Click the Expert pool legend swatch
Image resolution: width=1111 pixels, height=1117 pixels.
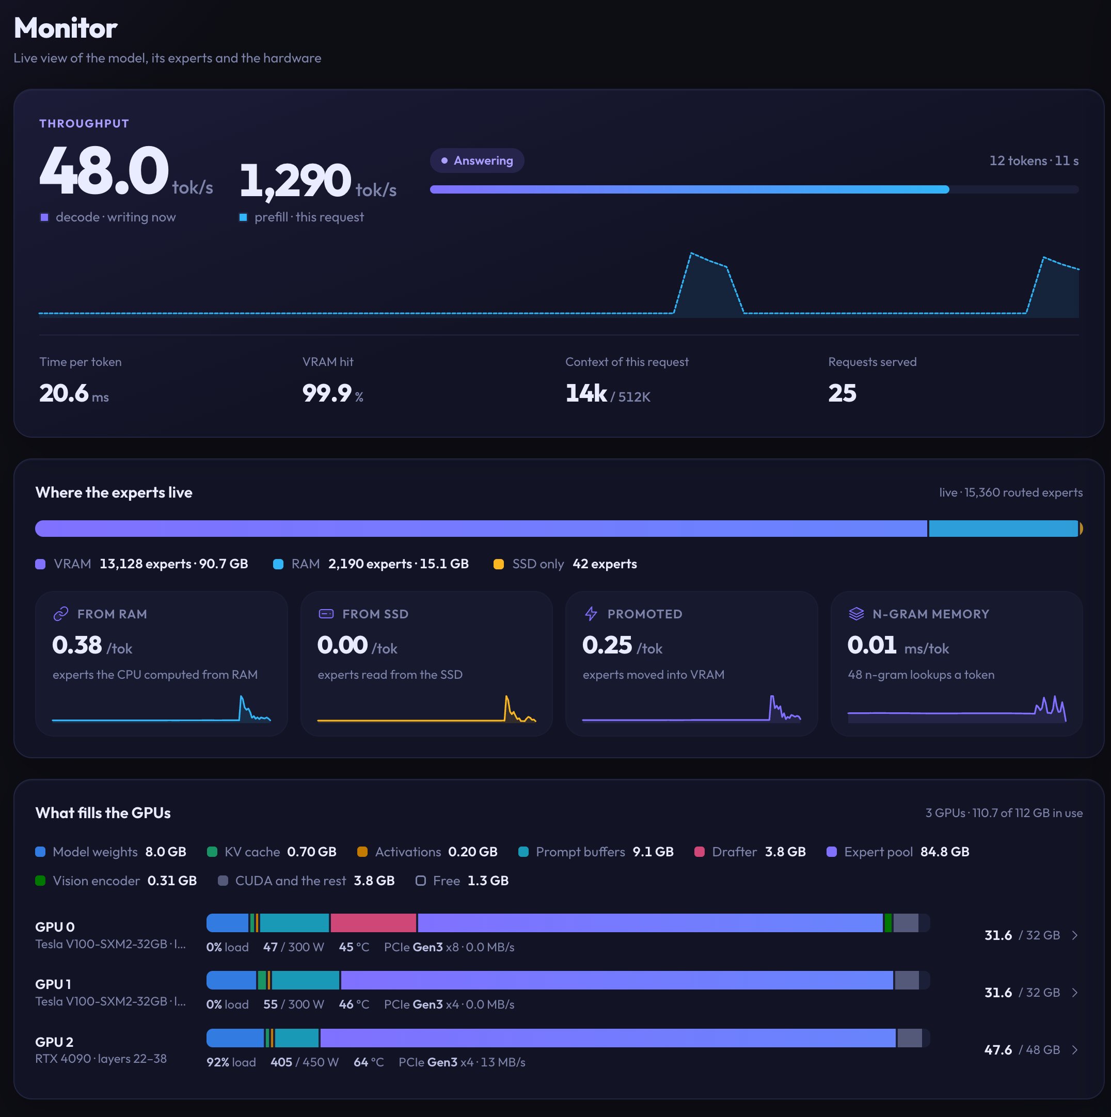coord(832,852)
